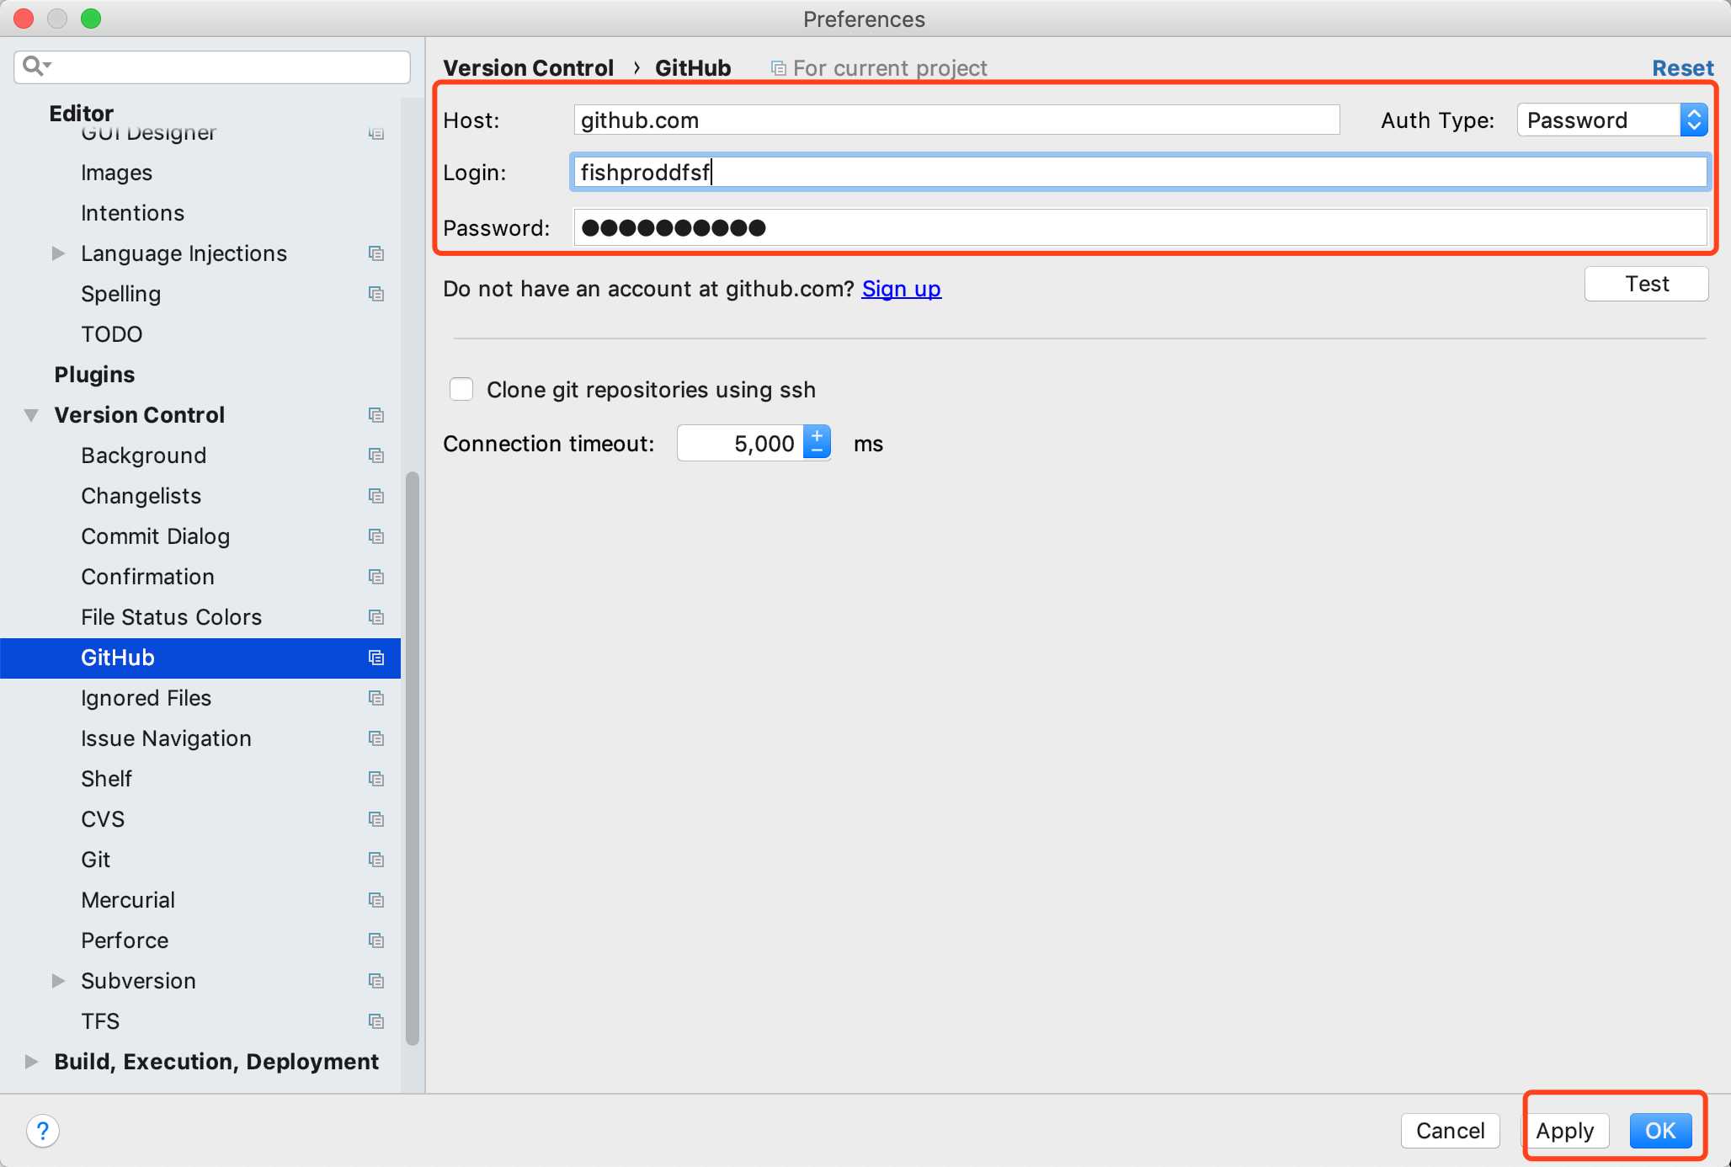Click the Host input field
The height and width of the screenshot is (1167, 1731).
(956, 120)
